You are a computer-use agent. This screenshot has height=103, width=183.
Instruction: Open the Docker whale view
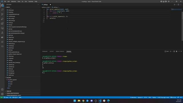coord(2,37)
